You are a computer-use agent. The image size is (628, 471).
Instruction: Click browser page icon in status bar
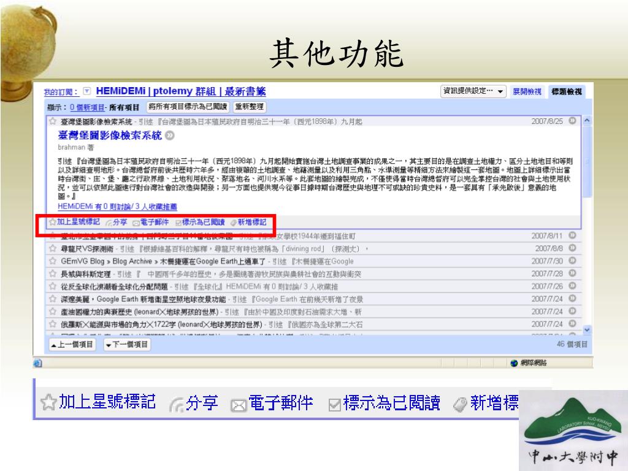tap(37, 363)
